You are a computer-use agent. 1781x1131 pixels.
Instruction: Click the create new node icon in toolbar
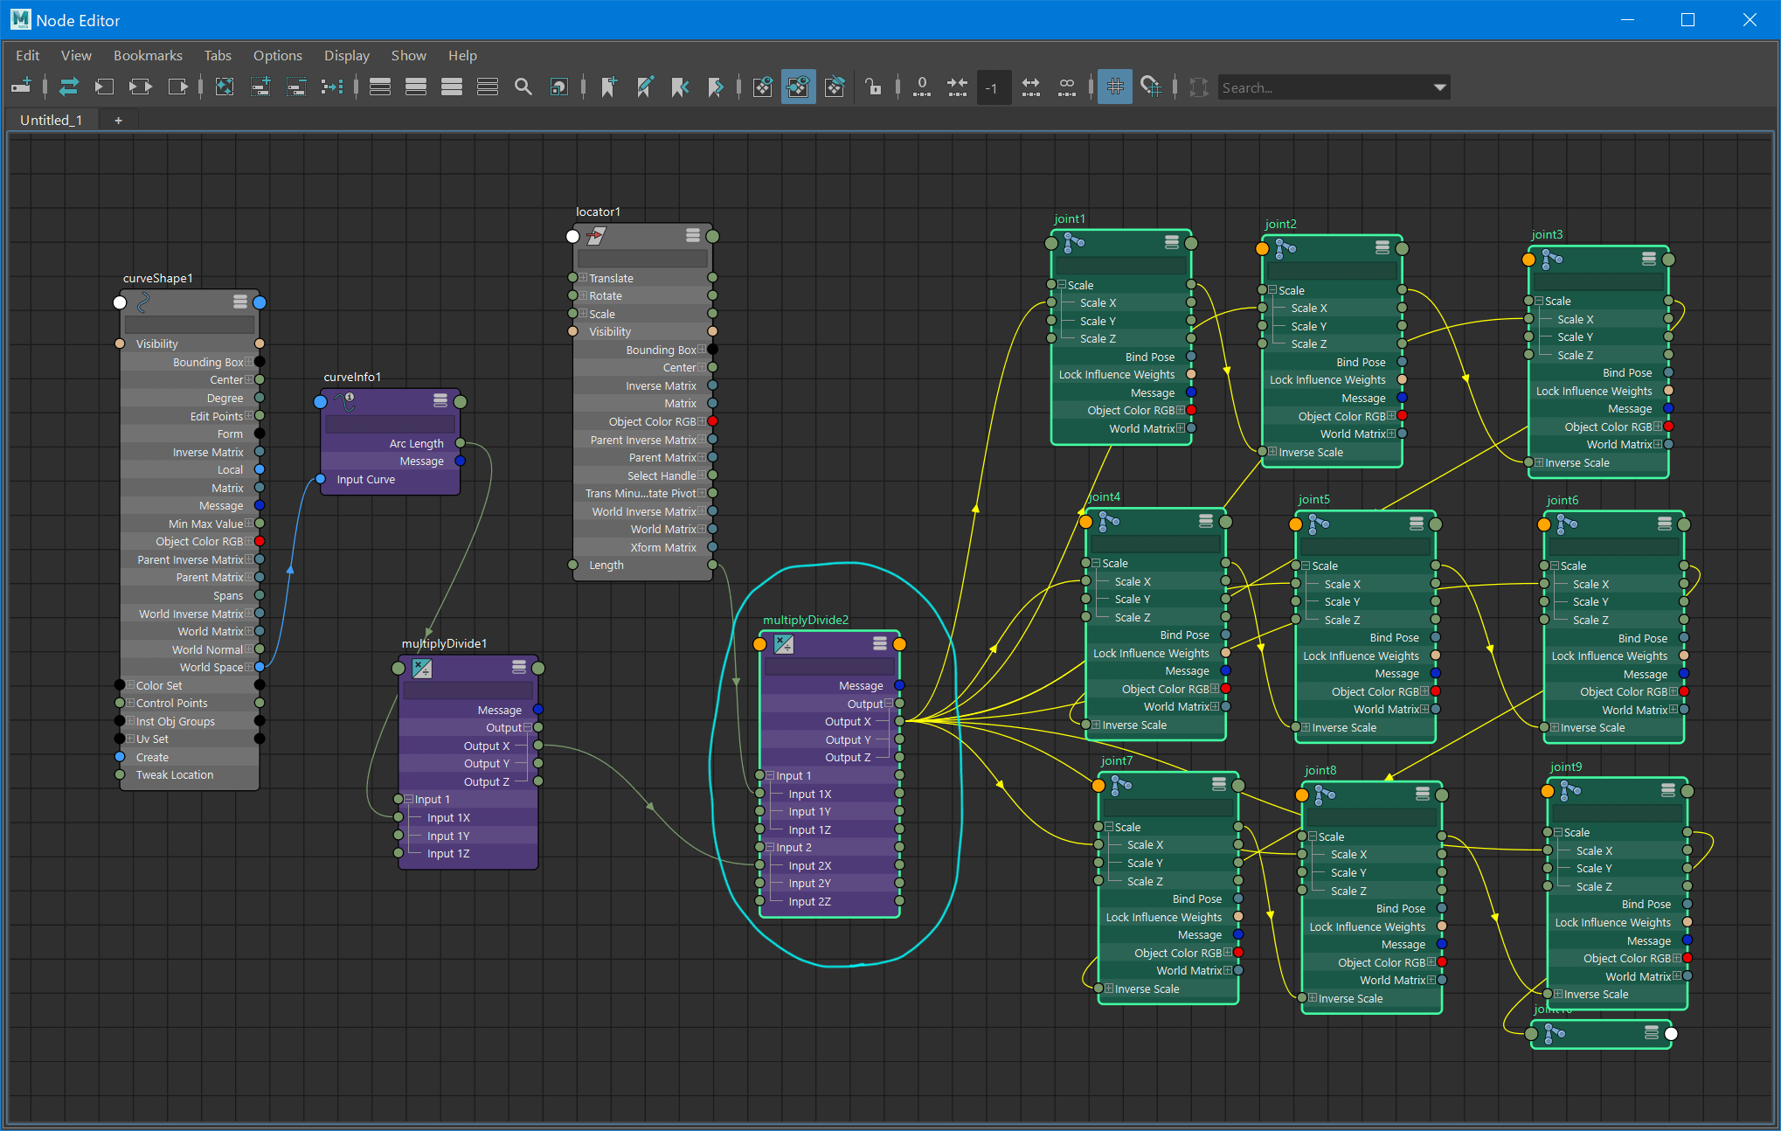click(x=22, y=87)
